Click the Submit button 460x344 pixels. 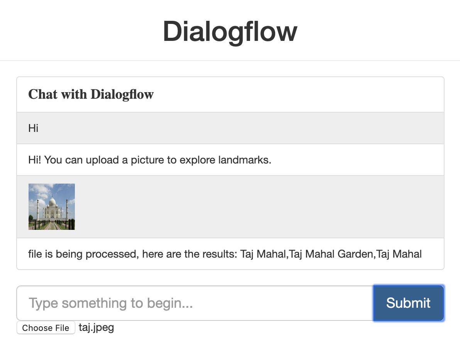coord(408,303)
